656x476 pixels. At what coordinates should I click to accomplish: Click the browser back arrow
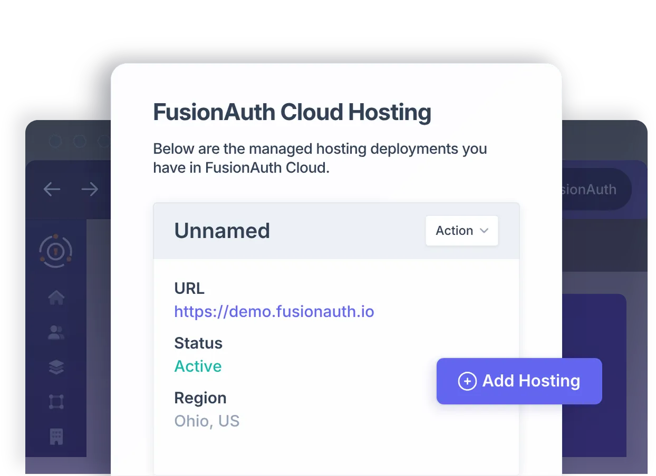pyautogui.click(x=51, y=189)
